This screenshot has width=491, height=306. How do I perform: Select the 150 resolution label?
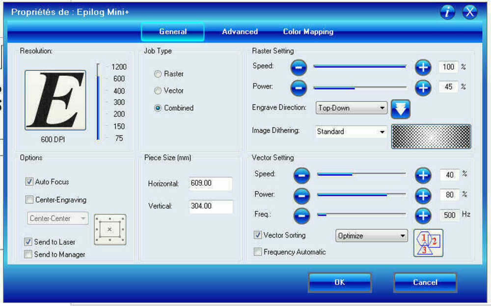click(119, 126)
